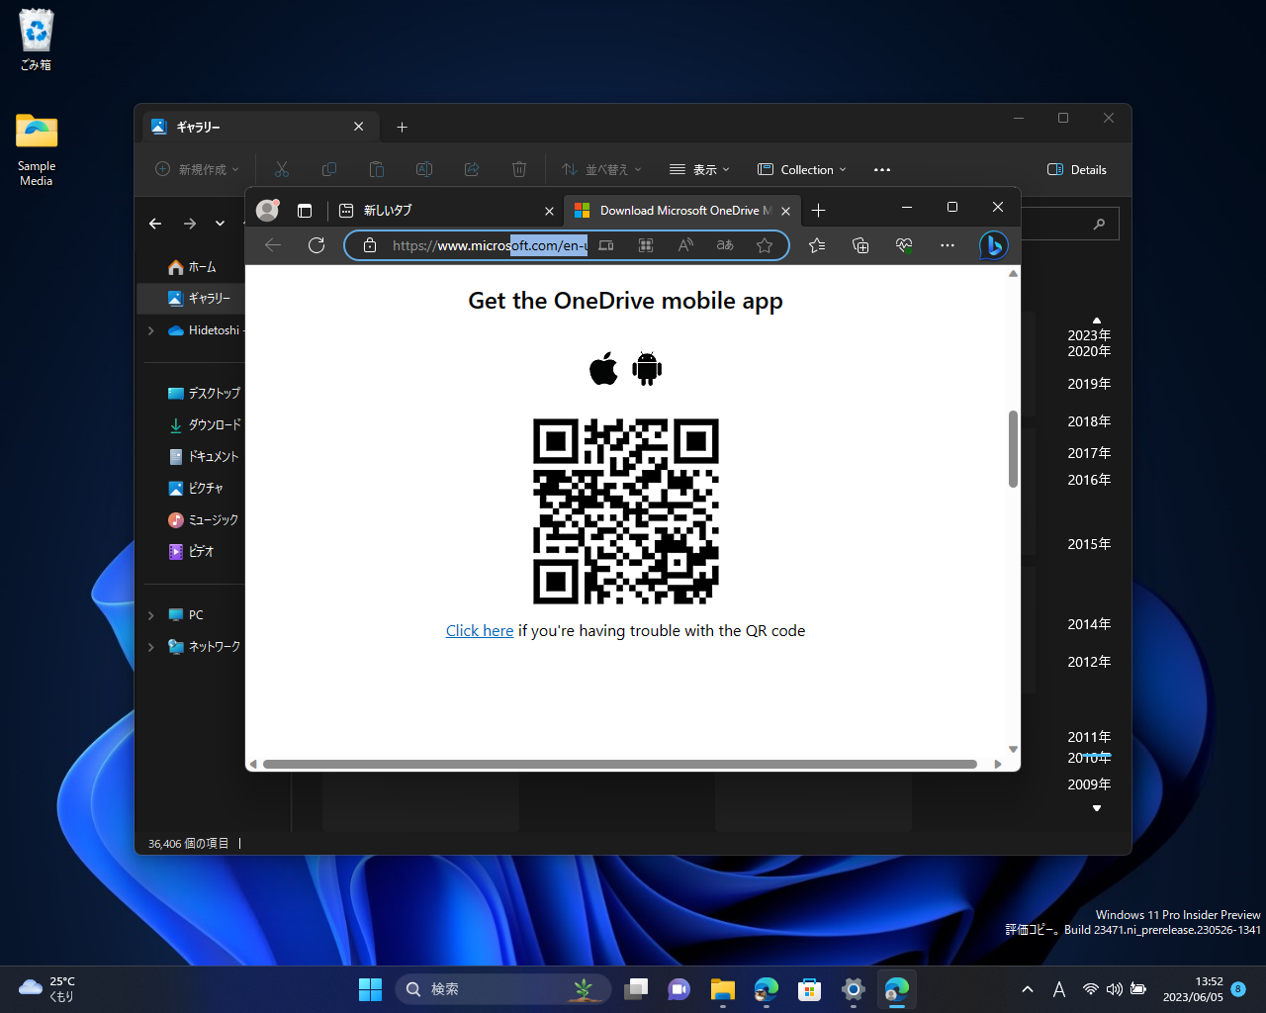Click the Click here troubleshooting link
The width and height of the screenshot is (1266, 1013).
tap(480, 630)
